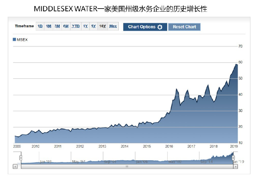Click the 10 y-axis value
Viewport: 259px width, 176px height.
tap(240, 143)
